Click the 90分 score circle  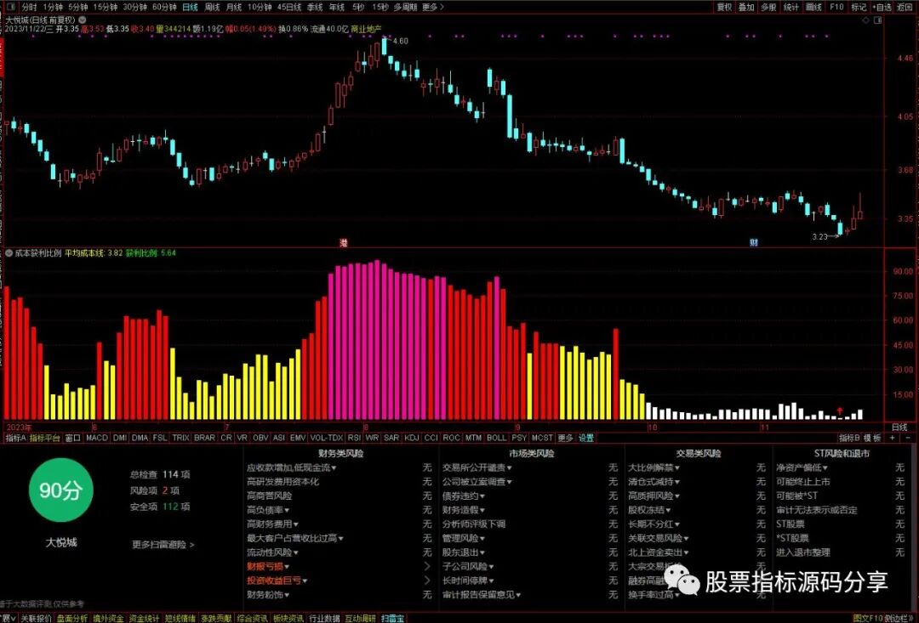point(61,490)
